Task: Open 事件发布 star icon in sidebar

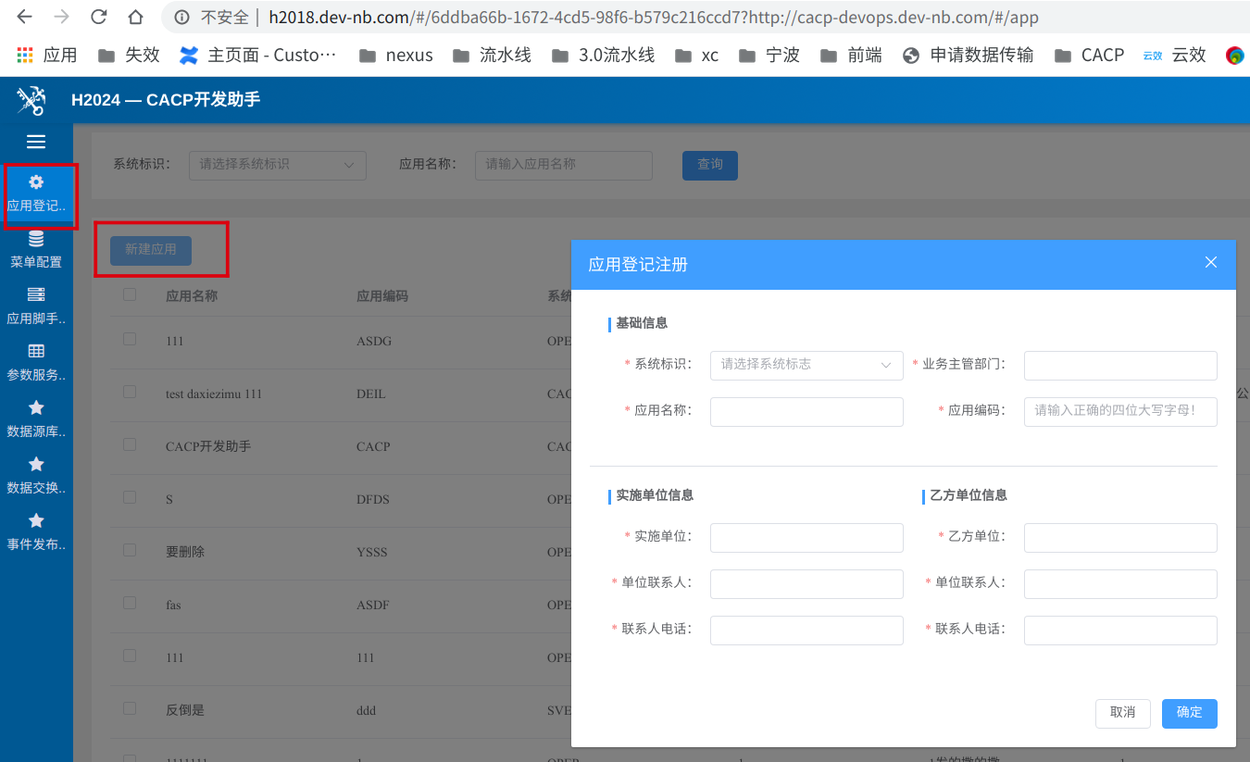Action: click(x=36, y=521)
